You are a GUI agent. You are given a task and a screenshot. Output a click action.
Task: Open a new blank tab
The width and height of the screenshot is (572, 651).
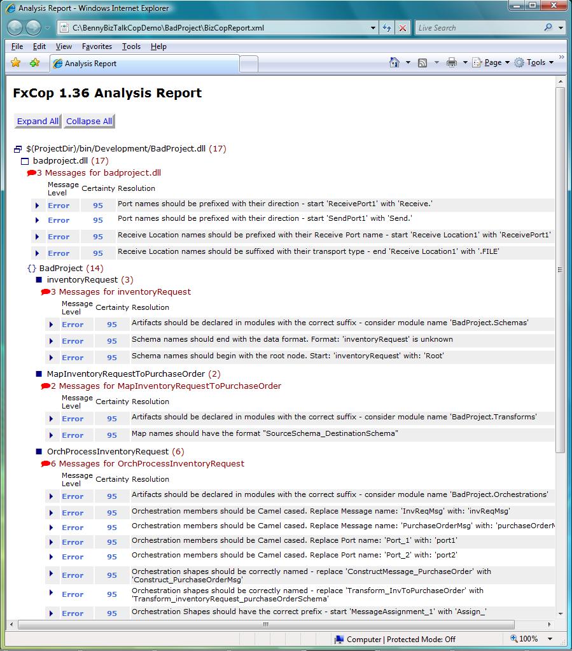point(249,64)
